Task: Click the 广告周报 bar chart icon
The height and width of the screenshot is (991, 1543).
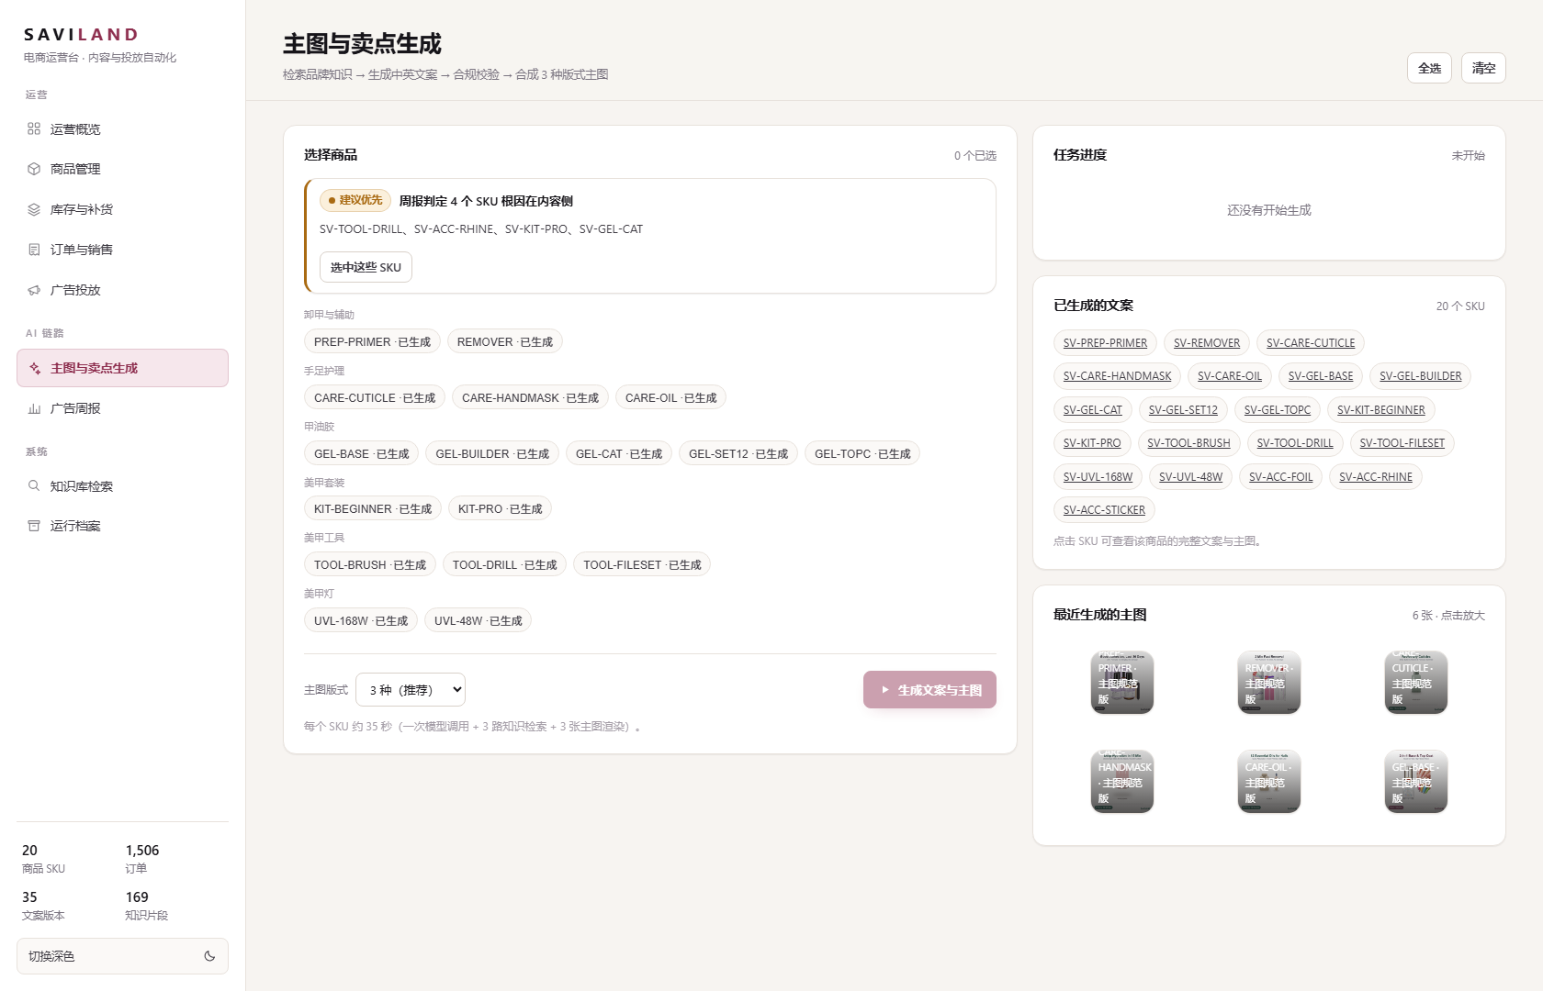Action: [x=34, y=408]
